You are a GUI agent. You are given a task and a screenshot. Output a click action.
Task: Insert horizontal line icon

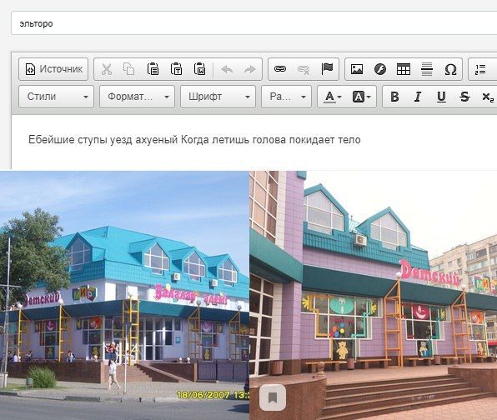[427, 69]
